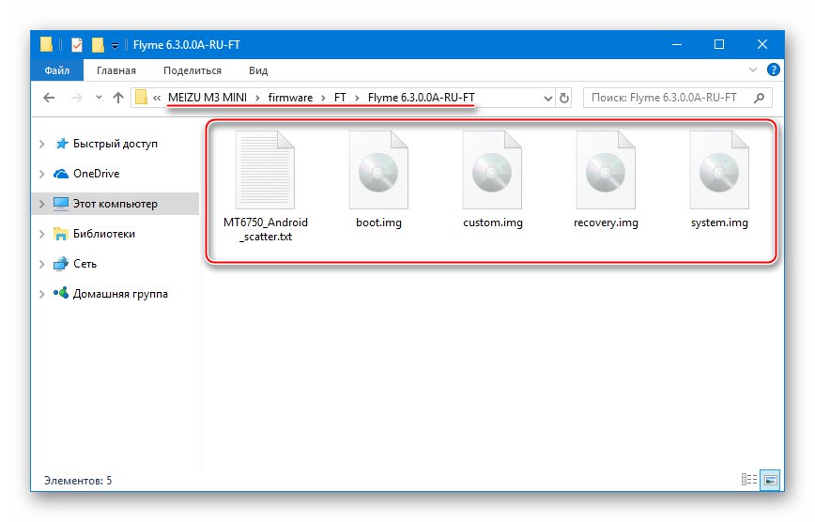Open the quick access toolbar customize arrow

click(x=115, y=46)
